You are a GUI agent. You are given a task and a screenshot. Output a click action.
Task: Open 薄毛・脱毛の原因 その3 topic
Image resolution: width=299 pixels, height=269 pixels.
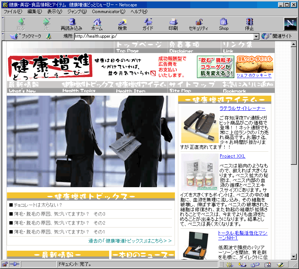59,214
